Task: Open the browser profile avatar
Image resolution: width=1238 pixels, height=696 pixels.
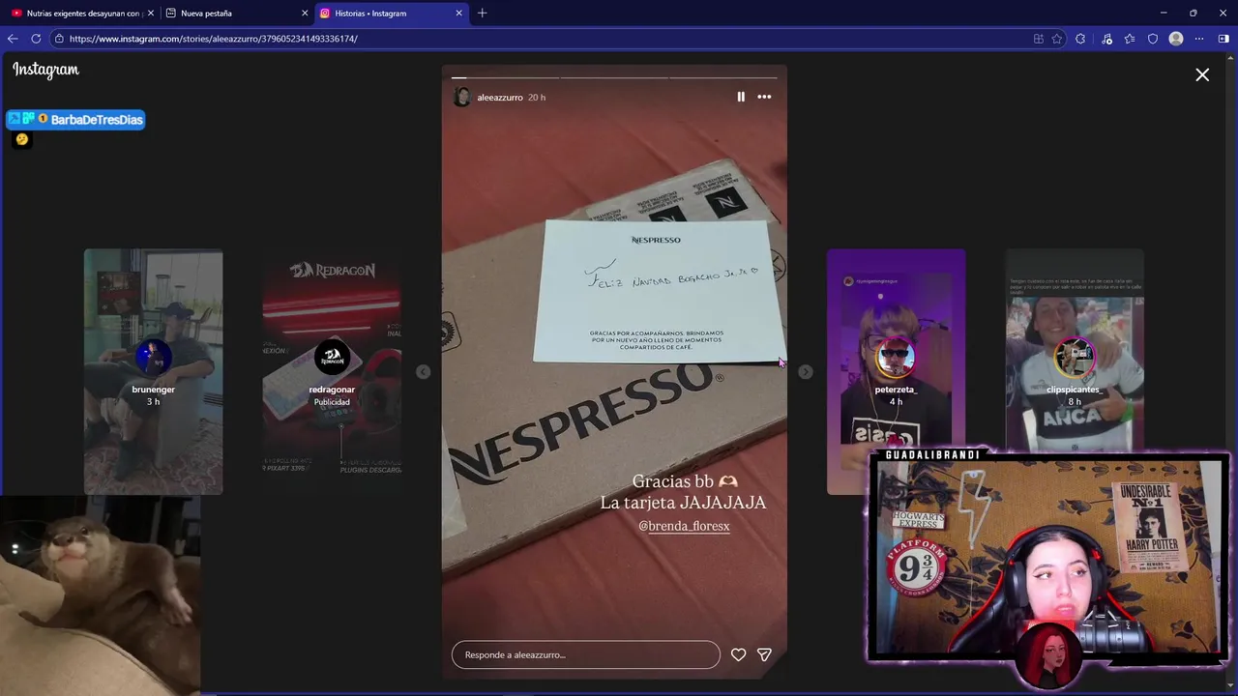Action: (1176, 39)
